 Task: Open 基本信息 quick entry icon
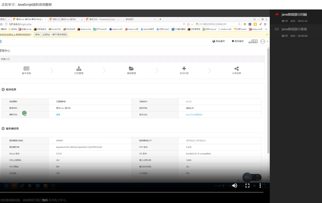click(26, 69)
